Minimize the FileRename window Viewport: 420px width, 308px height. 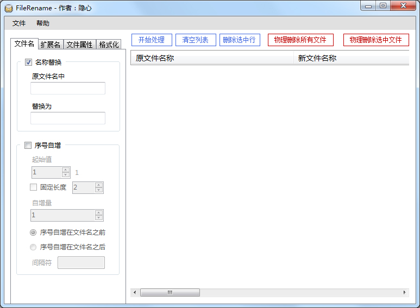(368, 5)
